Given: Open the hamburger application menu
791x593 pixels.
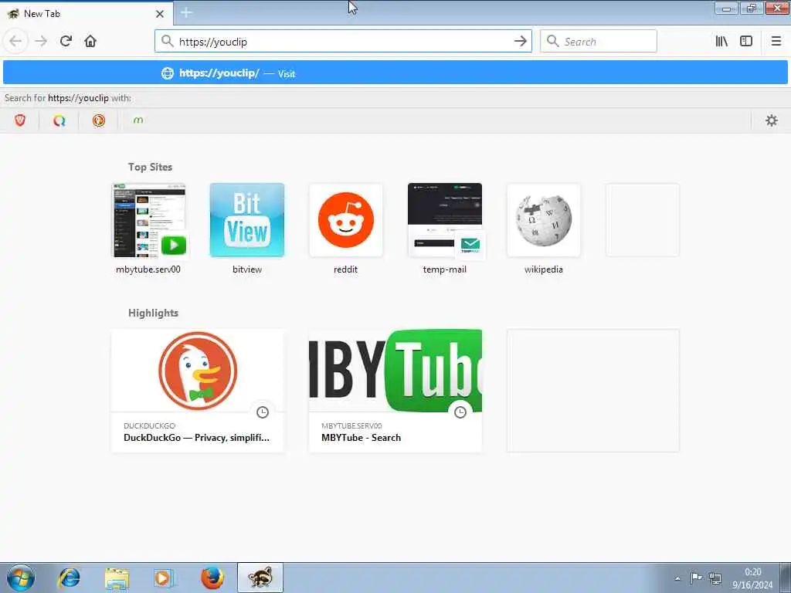Looking at the screenshot, I should pyautogui.click(x=776, y=42).
